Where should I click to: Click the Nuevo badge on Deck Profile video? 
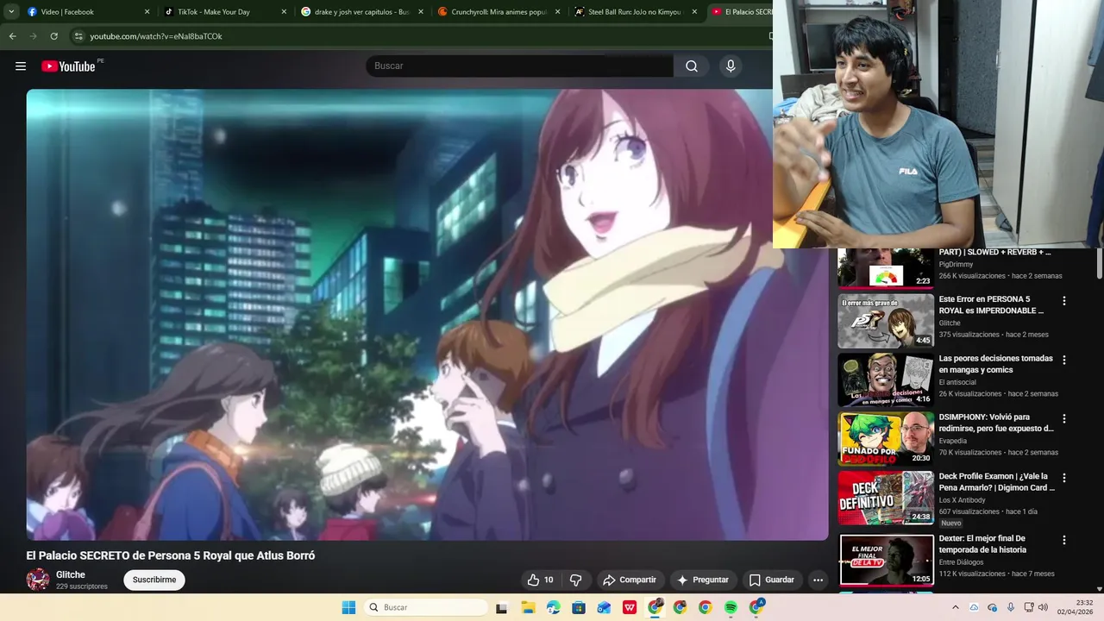[951, 524]
